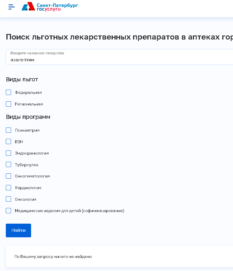
Task: Click the Виды программ section heading
Action: [x=28, y=117]
